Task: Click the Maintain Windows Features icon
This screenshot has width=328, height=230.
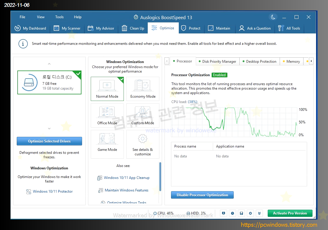Action: point(101,191)
